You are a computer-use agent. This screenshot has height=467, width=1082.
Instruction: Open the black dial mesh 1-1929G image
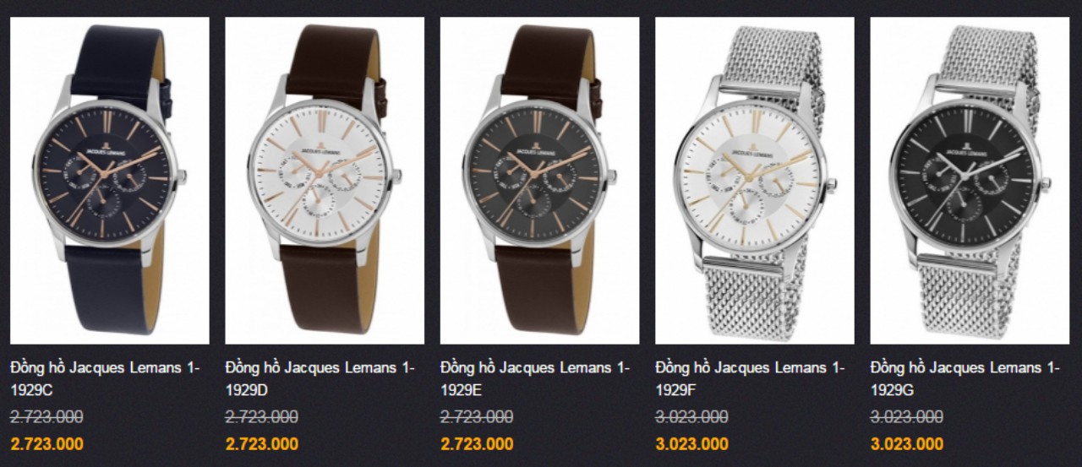click(x=970, y=181)
